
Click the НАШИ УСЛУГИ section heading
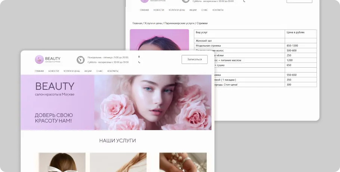coord(117,141)
